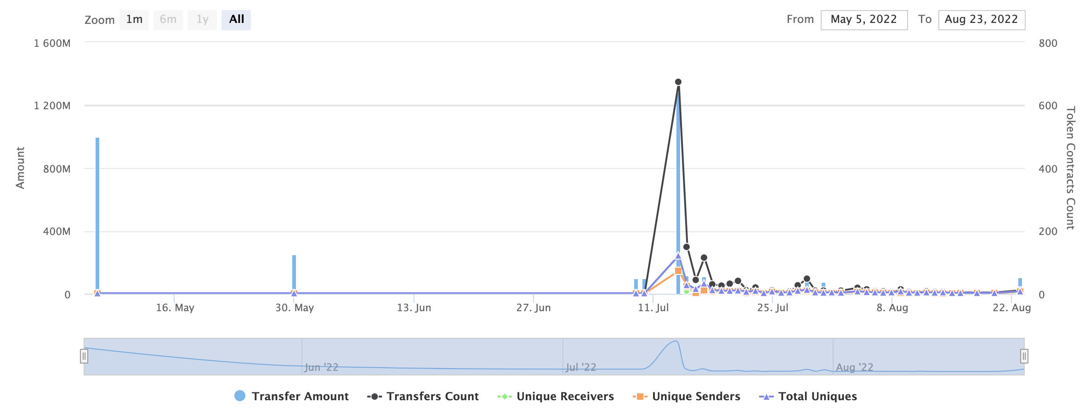Select the All zoom range

(x=236, y=20)
